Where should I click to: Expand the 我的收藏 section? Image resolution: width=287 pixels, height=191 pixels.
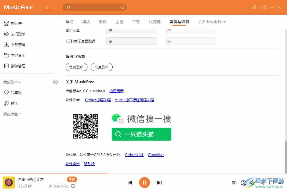12,114
